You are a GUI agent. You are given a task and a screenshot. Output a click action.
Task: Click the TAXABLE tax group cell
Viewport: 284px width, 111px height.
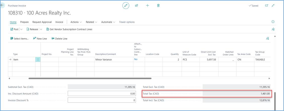[x=262, y=59]
